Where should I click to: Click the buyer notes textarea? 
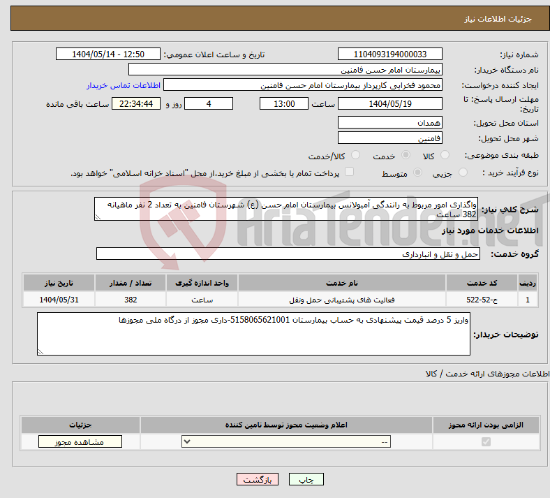253,334
